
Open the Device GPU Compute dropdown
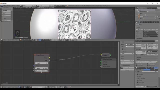click(x=150, y=36)
